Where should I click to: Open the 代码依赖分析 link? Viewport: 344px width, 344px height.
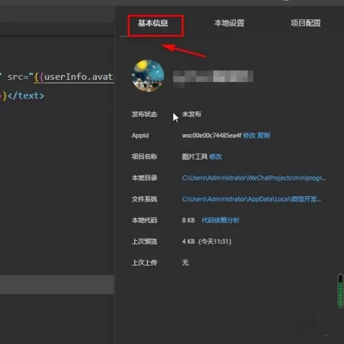tap(220, 220)
